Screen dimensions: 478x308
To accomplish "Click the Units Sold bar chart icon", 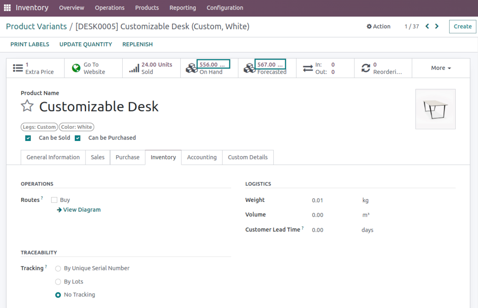I will [x=134, y=68].
